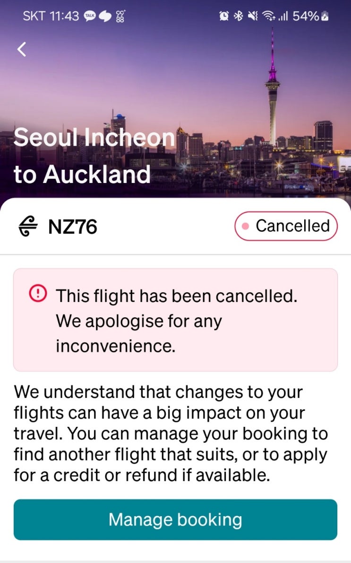Tap the NZ76 flight number
351x563 pixels.
point(72,227)
